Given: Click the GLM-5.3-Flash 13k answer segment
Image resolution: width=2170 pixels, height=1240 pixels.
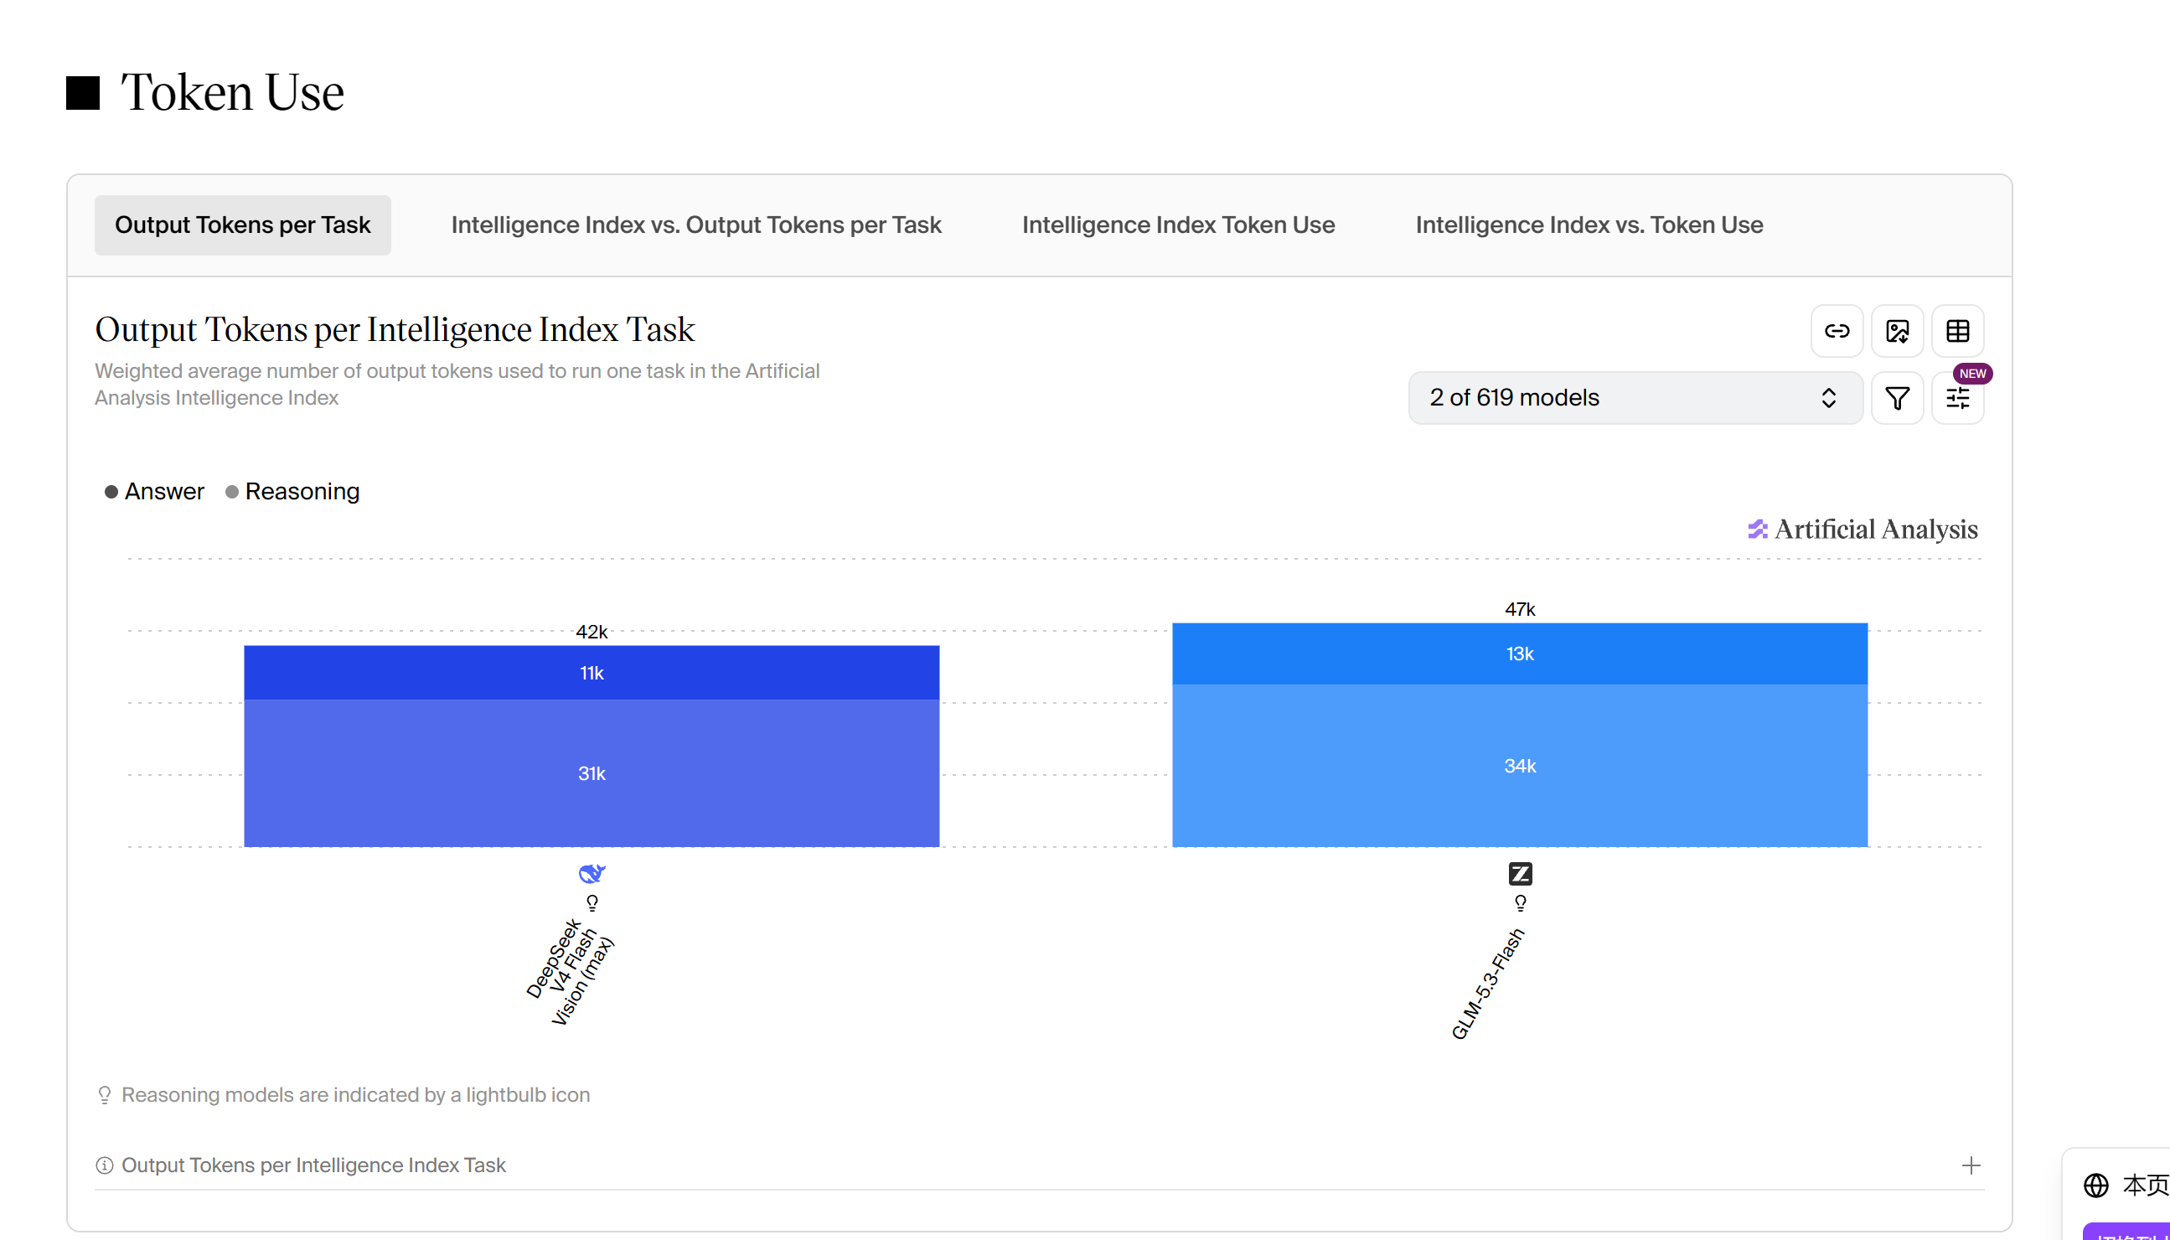Looking at the screenshot, I should pos(1520,654).
